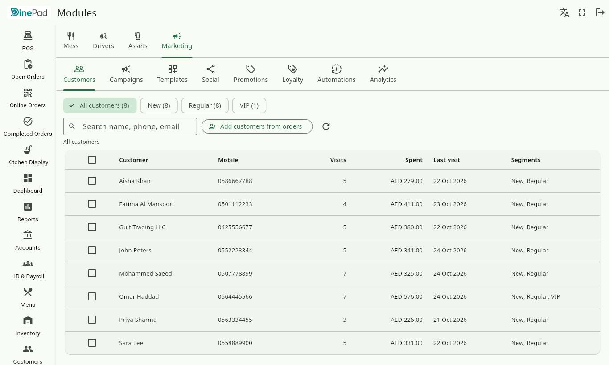Refresh the customer list
Screen dimensions: 609x365
(326, 126)
